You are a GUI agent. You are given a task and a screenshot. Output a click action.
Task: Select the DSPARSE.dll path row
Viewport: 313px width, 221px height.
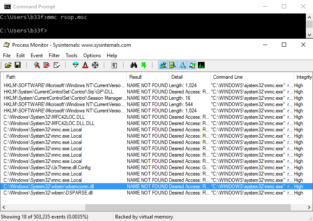[x=157, y=193]
